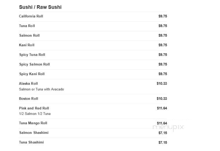Select the California Roll menu item
Screen dimensions: 220x151
click(31, 16)
